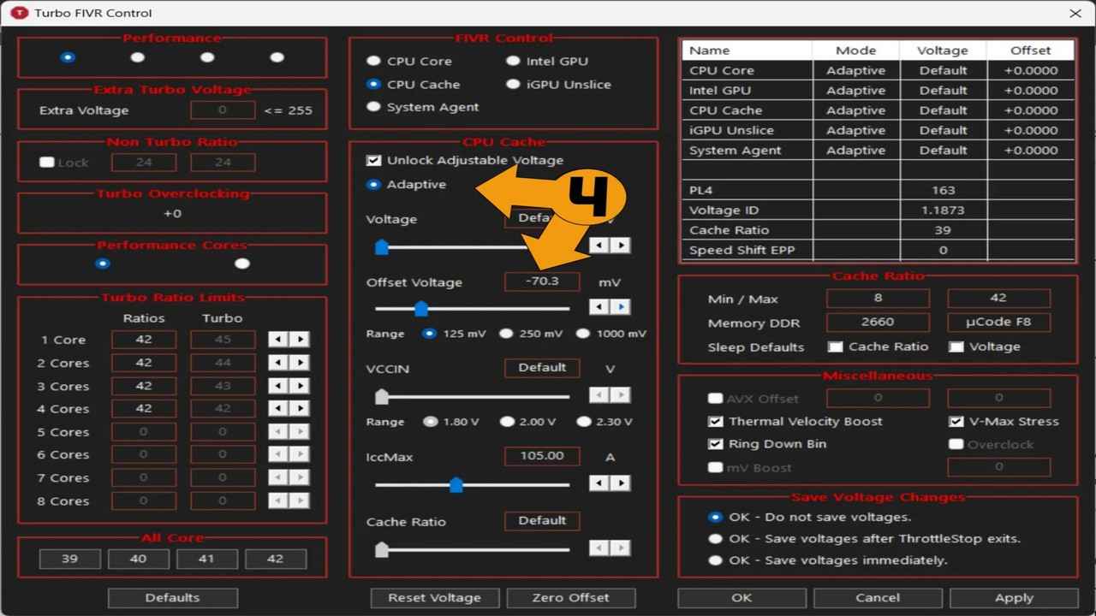Click the Defaults button

click(x=172, y=597)
